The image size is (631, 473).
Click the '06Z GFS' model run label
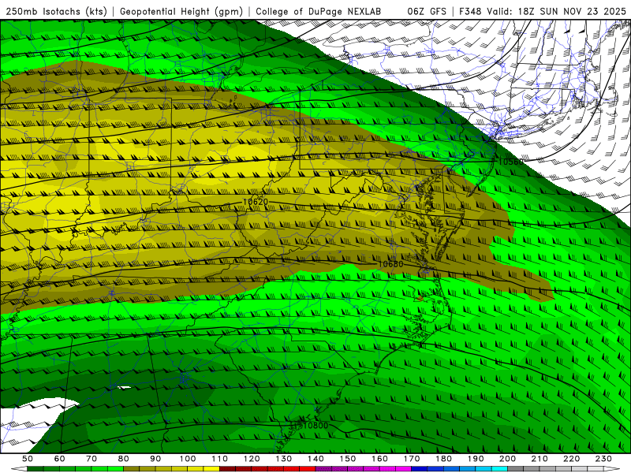tap(427, 12)
